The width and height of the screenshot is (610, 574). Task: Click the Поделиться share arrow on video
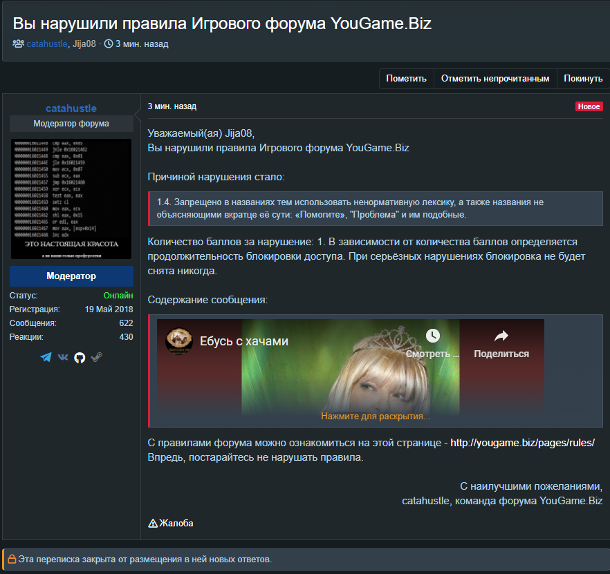[x=501, y=336]
